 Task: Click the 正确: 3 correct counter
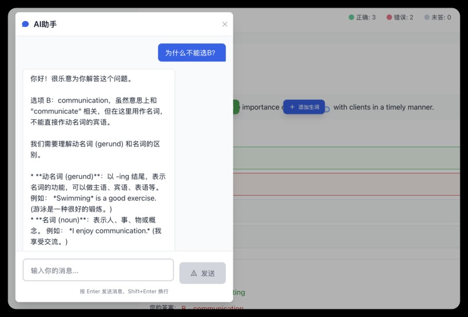tap(362, 17)
